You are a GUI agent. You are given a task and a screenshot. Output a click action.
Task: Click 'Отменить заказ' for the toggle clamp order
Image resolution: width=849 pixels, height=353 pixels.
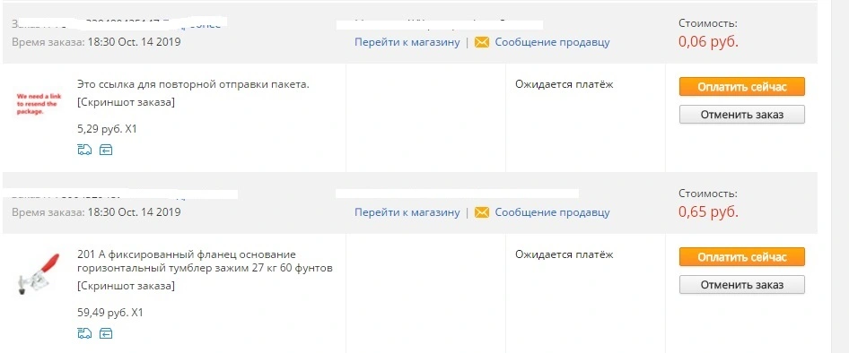[742, 285]
